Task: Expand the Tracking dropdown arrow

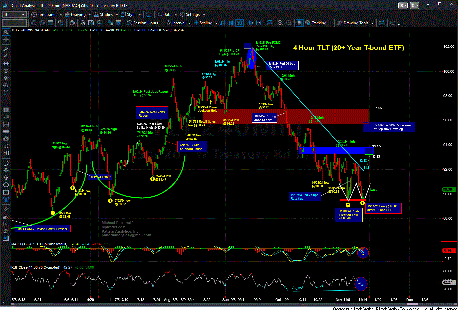Action: coord(331,23)
